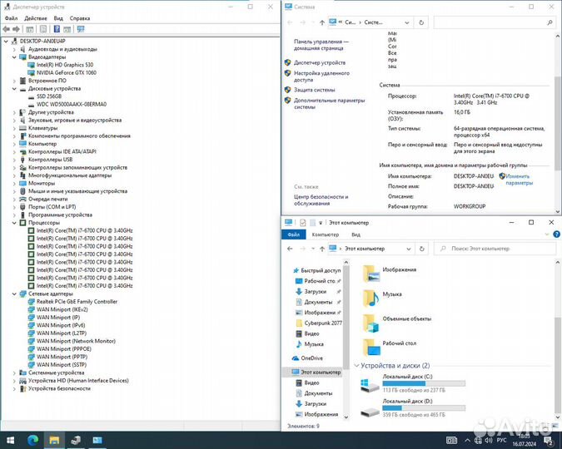Click the up arrow in Explorer navigation
This screenshot has height=449, width=562.
tap(320, 248)
